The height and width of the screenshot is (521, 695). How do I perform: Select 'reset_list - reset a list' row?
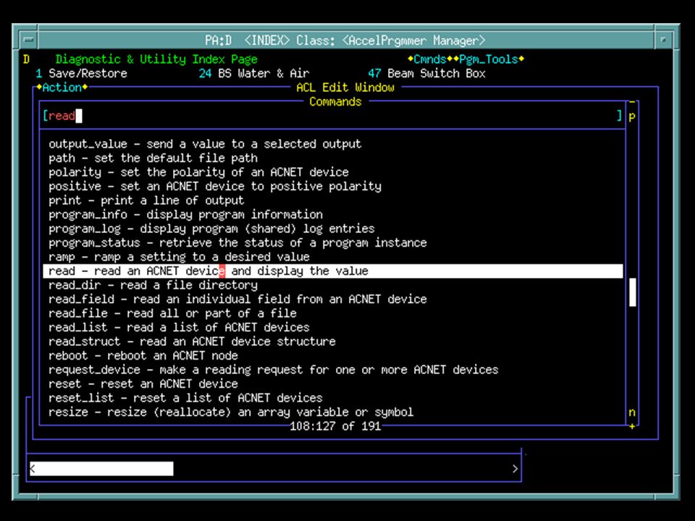coord(332,398)
